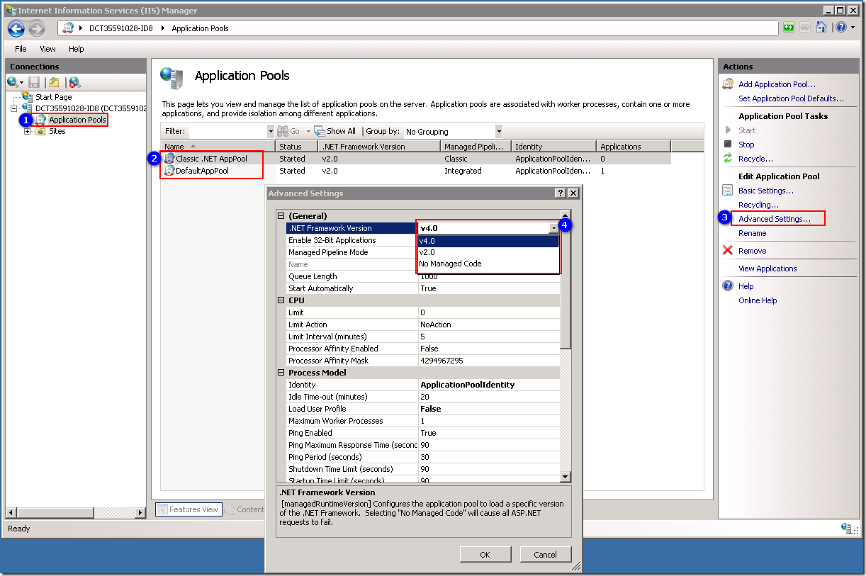Click Cancel in Advanced Settings dialog
Viewport: 866px width, 576px height.
[546, 555]
